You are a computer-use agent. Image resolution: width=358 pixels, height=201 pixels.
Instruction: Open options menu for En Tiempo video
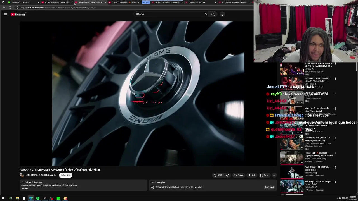[335, 138]
